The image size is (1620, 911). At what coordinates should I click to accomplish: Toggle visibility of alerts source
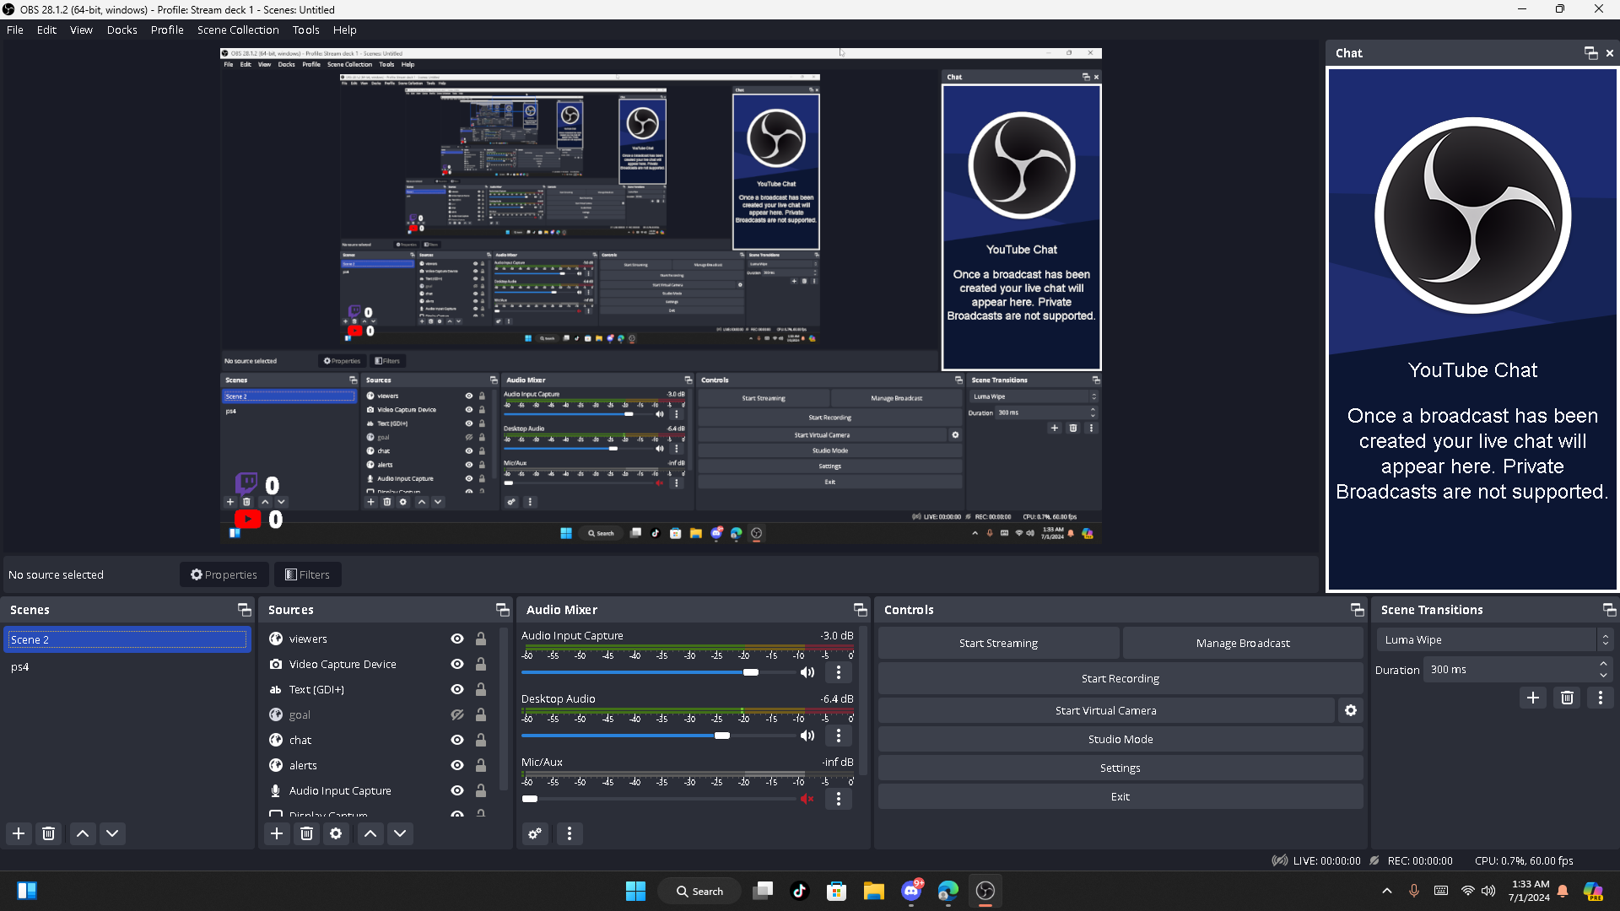coord(457,766)
